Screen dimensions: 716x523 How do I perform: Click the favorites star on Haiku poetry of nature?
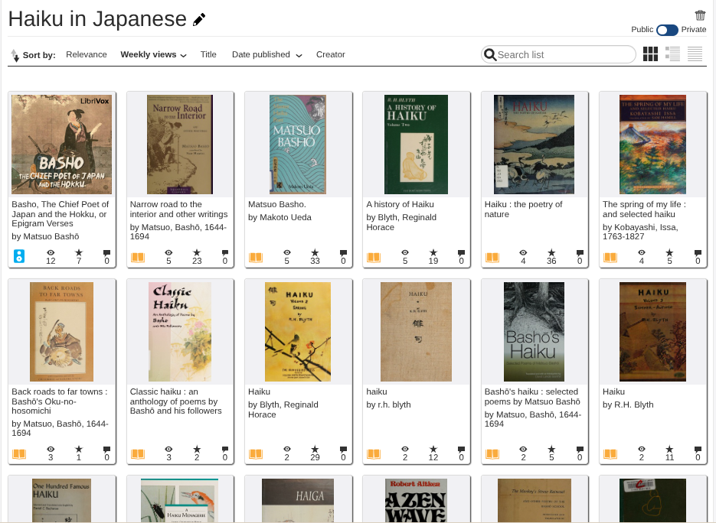[551, 252]
